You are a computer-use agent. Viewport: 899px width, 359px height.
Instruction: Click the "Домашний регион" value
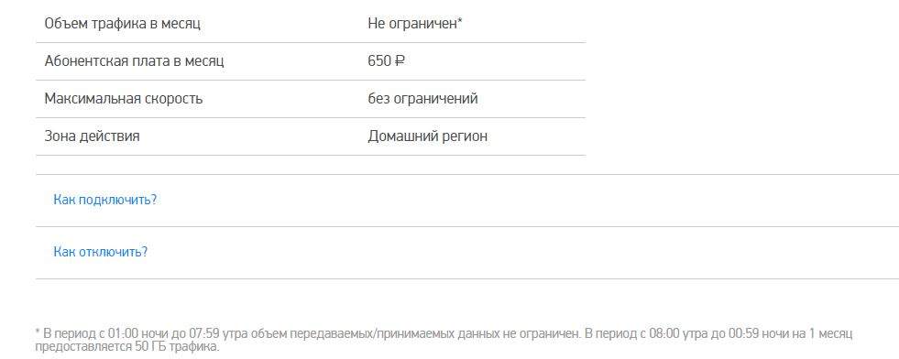tap(428, 136)
